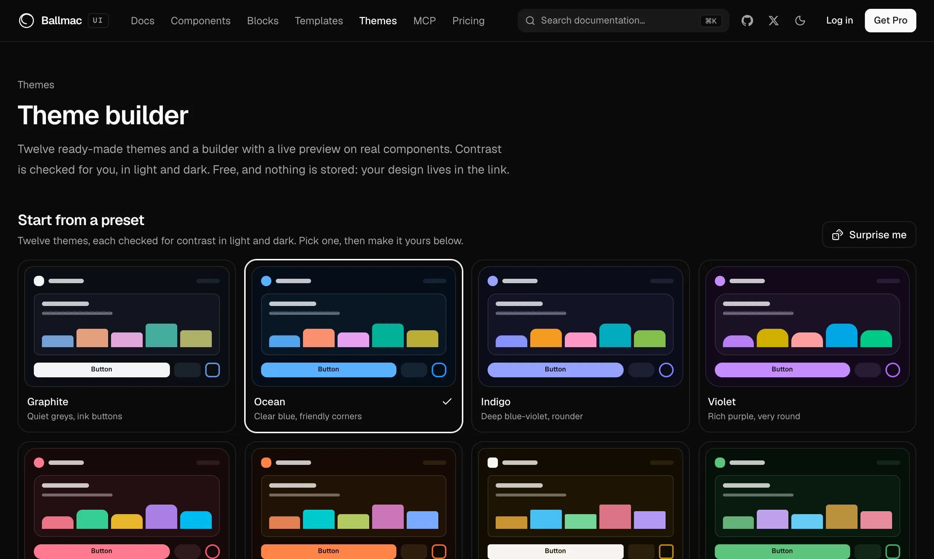Click the purple avatar dot in Violet preview
Image resolution: width=934 pixels, height=559 pixels.
(720, 281)
